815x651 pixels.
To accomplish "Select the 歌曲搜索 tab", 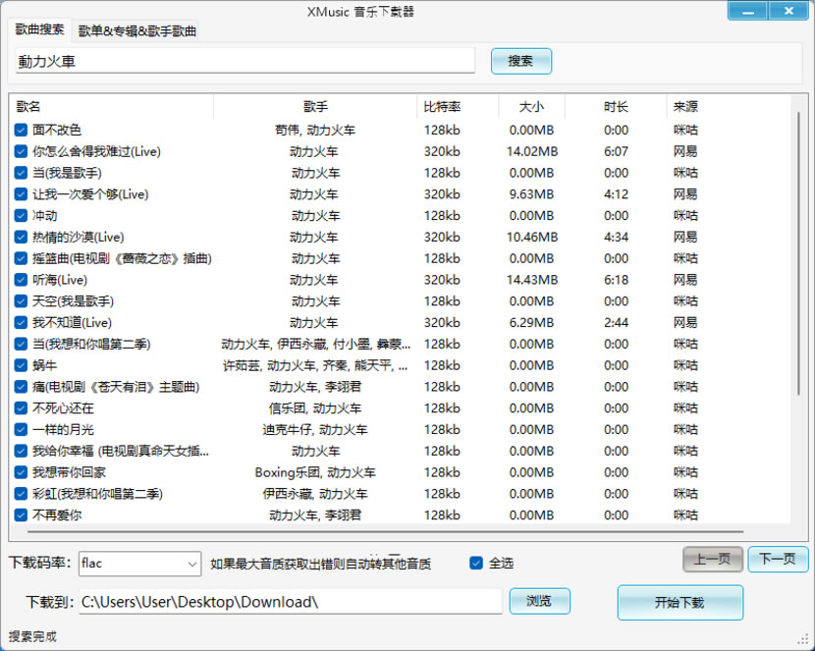I will (x=40, y=30).
